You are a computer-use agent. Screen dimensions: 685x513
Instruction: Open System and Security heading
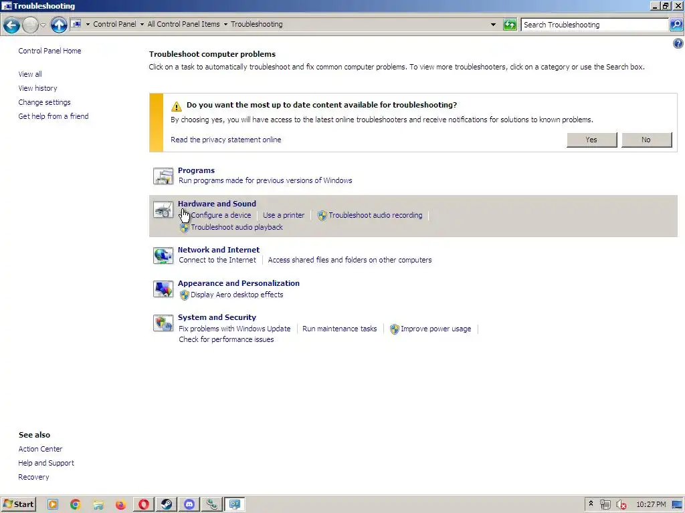pos(217,317)
